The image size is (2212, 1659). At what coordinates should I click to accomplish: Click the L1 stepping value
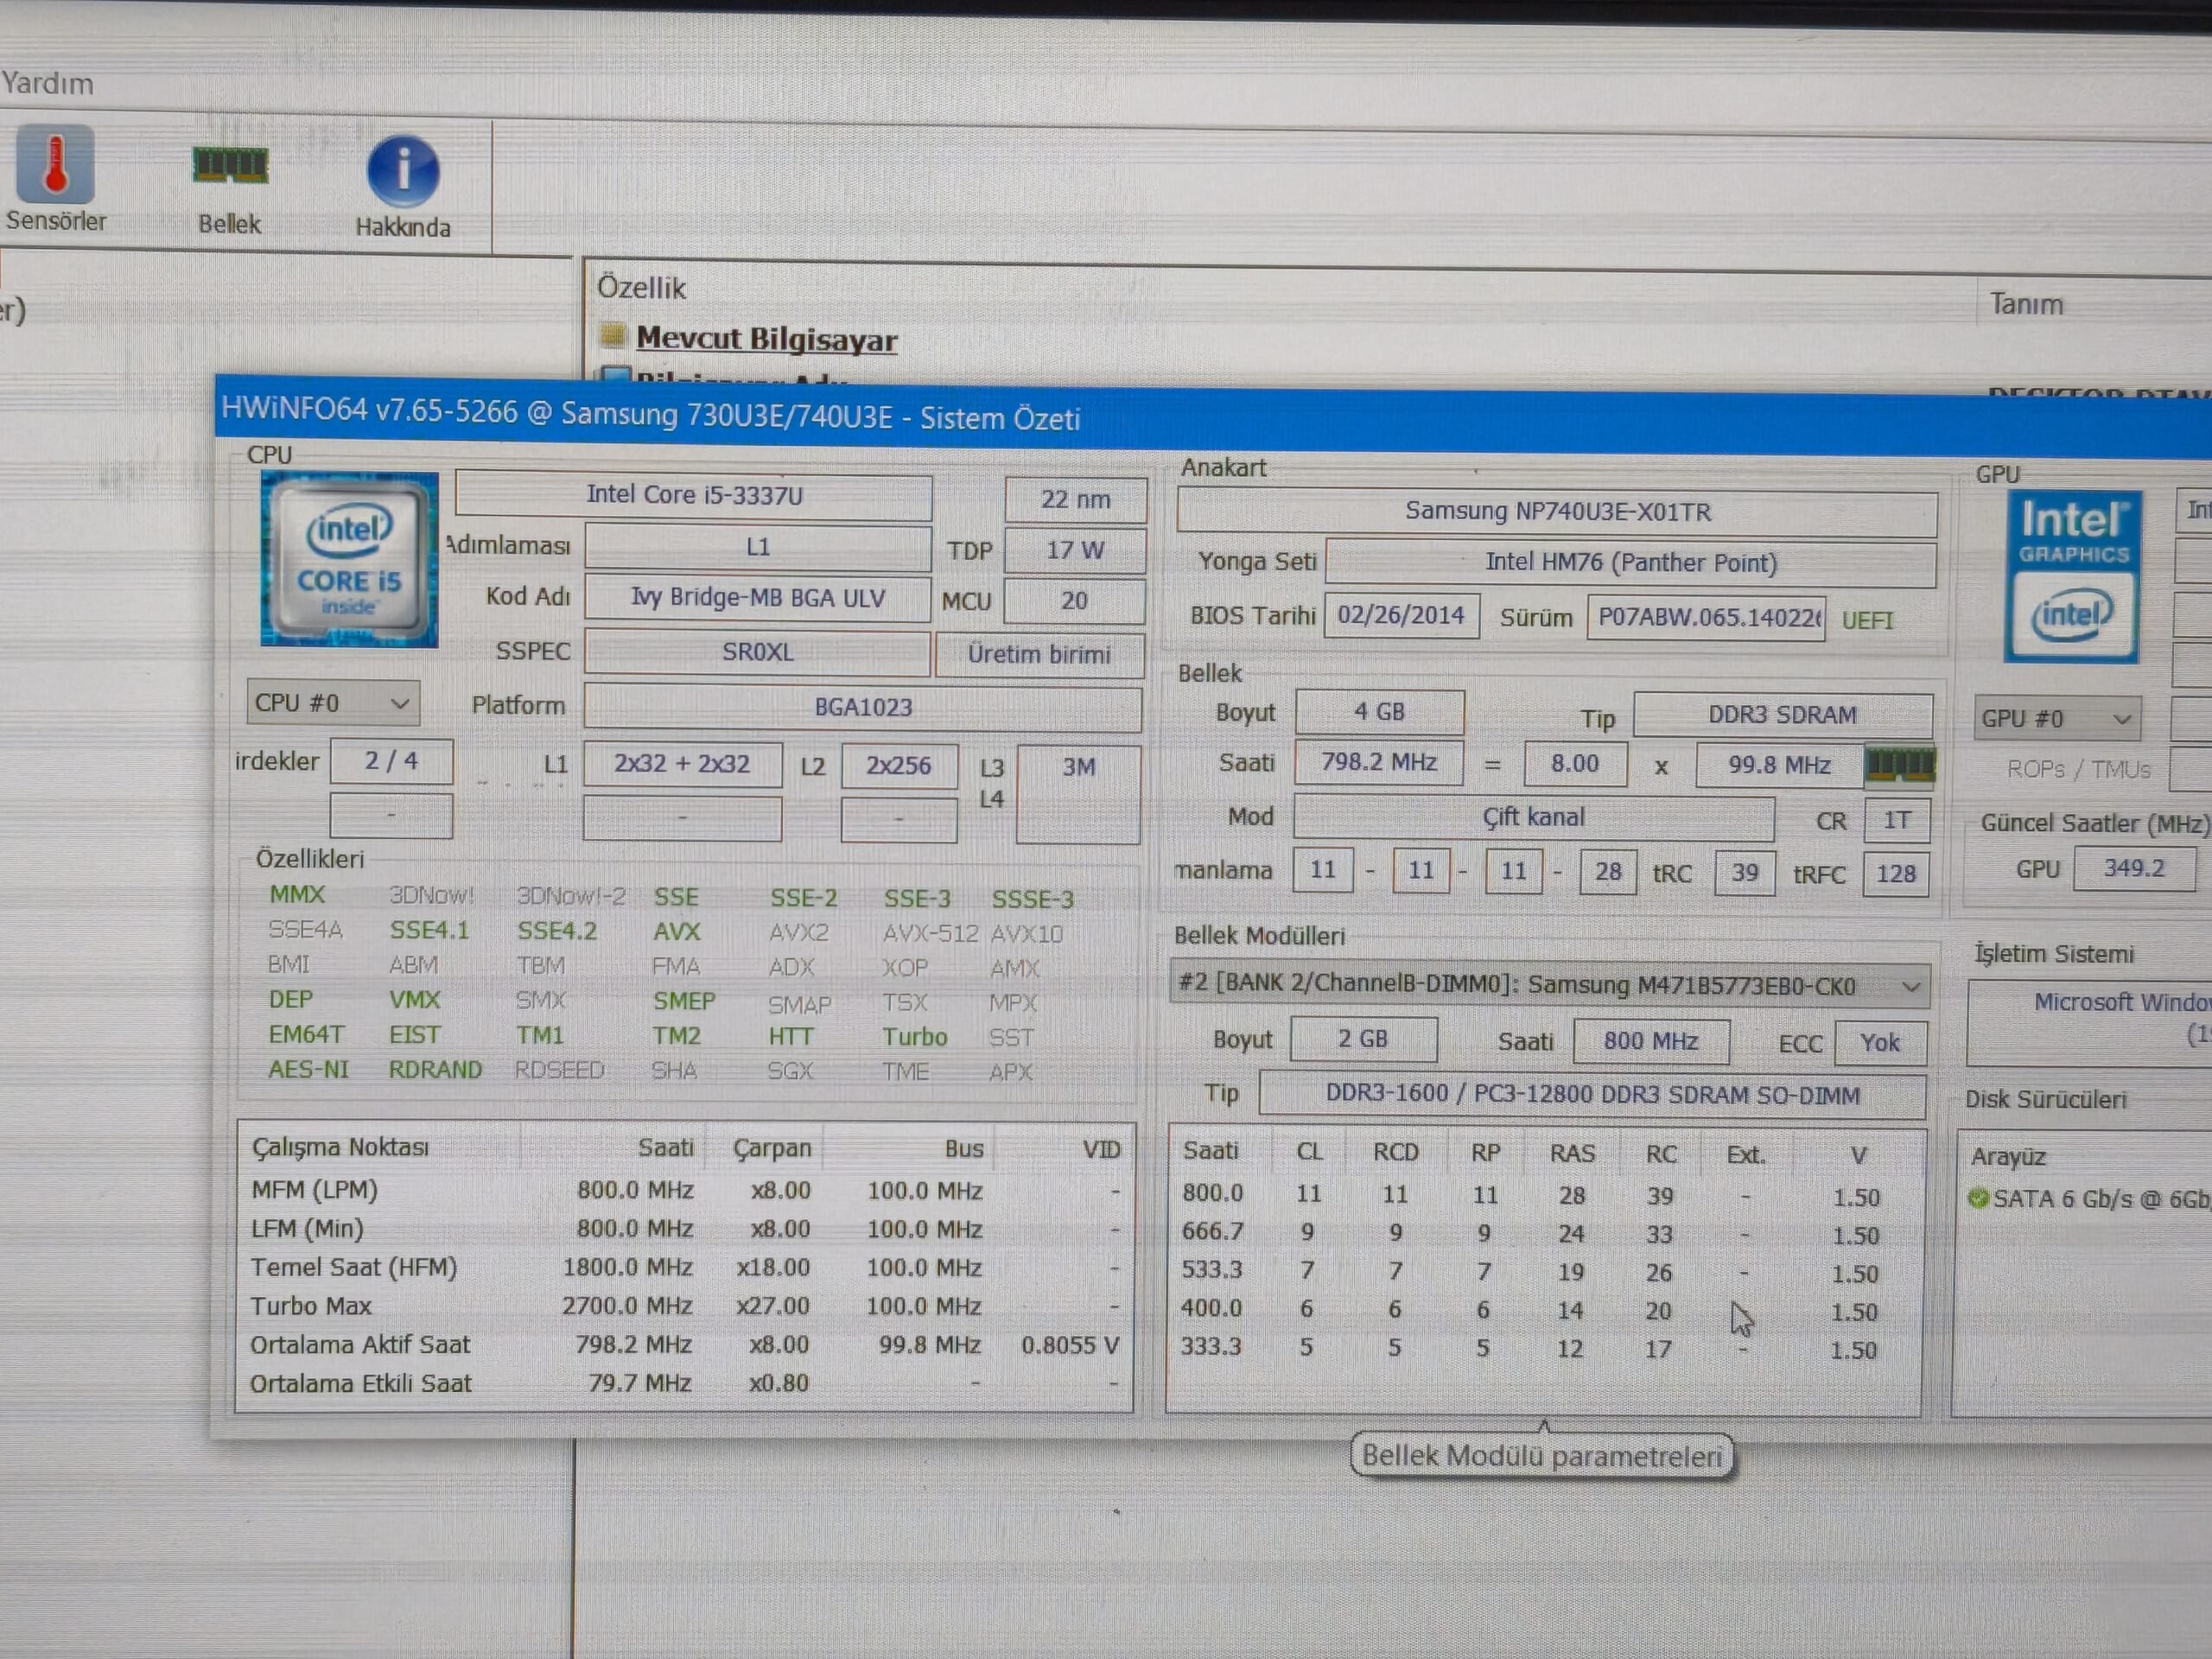(x=758, y=547)
